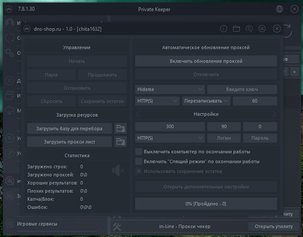This screenshot has height=237, width=303.
Task: Browse folder next to Загрузить базу для перебора
Action: click(x=121, y=128)
